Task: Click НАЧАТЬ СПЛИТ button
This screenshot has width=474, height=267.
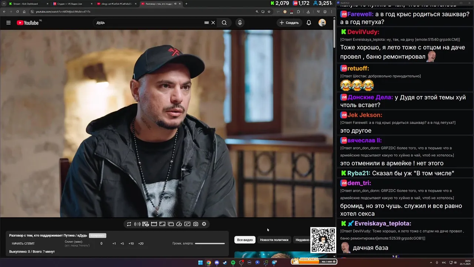Action: [x=23, y=244]
